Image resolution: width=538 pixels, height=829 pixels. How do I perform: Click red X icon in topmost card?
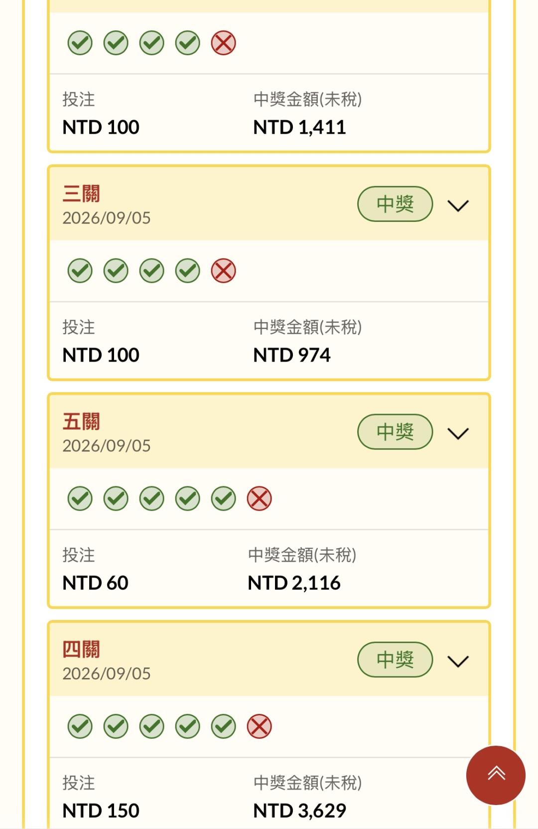coord(223,43)
